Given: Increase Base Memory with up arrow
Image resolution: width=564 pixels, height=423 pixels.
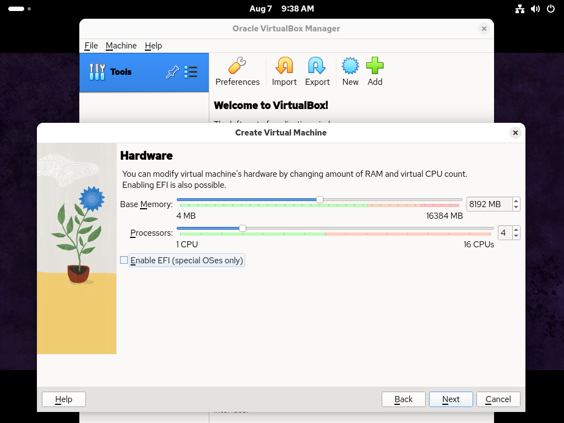Looking at the screenshot, I should coord(516,201).
